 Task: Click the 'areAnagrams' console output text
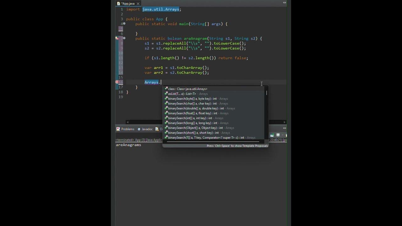(x=128, y=145)
